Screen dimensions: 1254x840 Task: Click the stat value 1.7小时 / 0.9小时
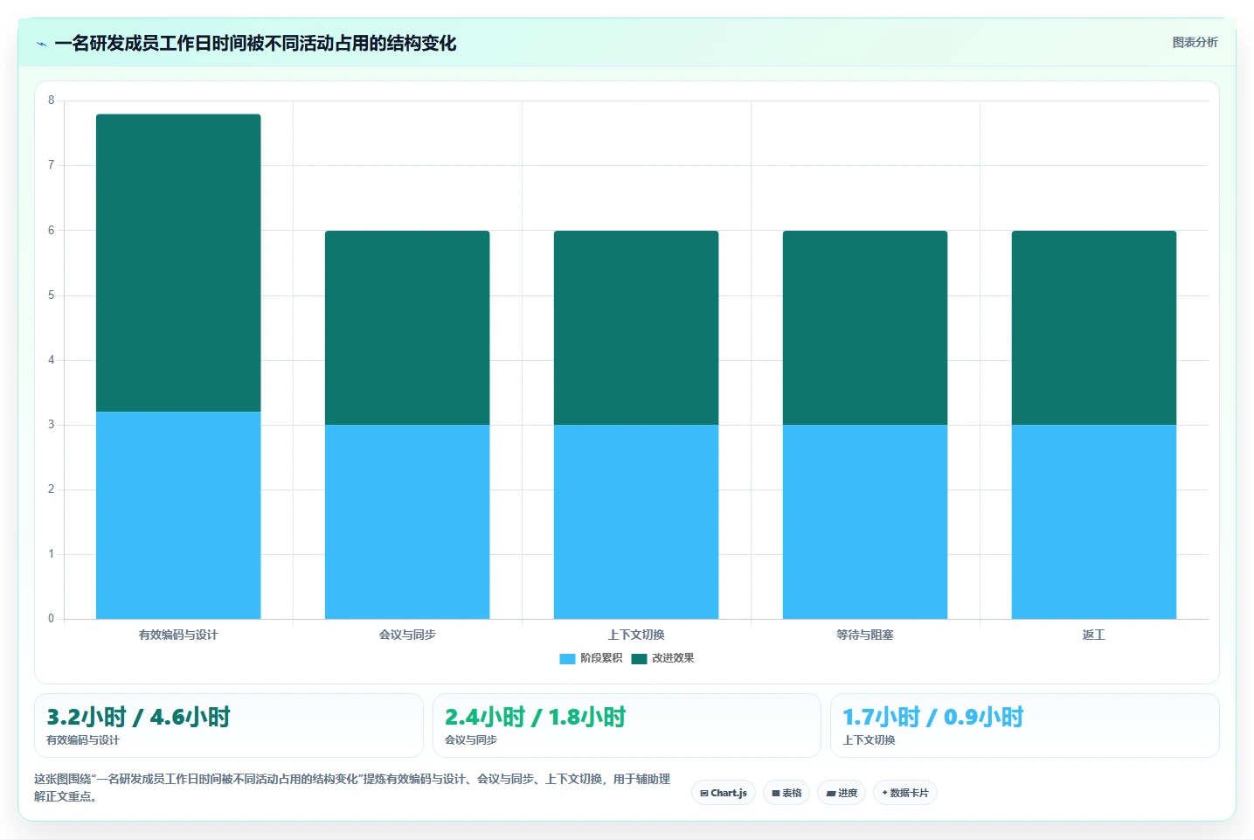click(933, 718)
